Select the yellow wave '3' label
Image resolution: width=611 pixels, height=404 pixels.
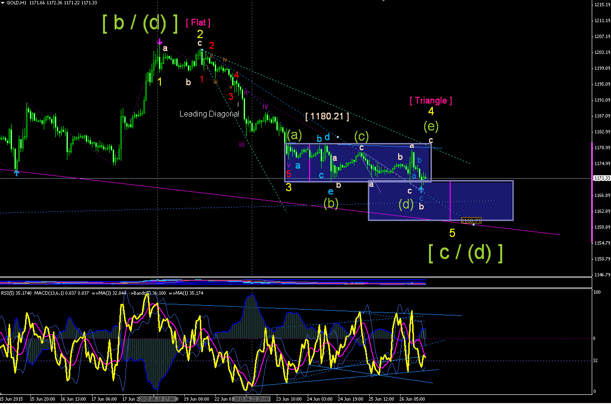(x=288, y=187)
